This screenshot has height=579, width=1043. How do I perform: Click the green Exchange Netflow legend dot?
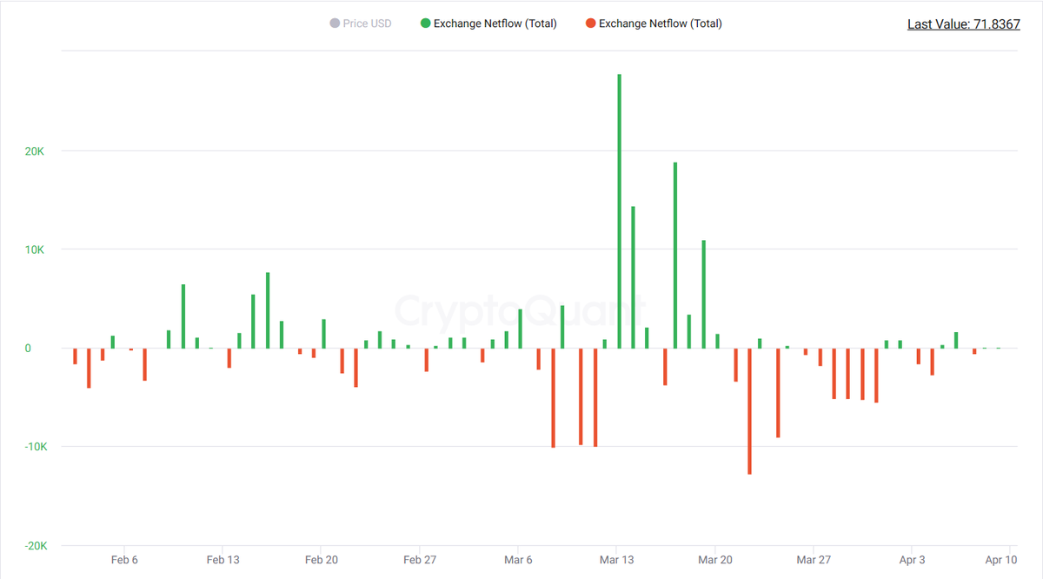(425, 23)
